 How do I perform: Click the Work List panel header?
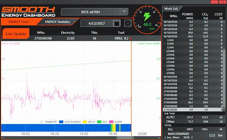(171, 8)
